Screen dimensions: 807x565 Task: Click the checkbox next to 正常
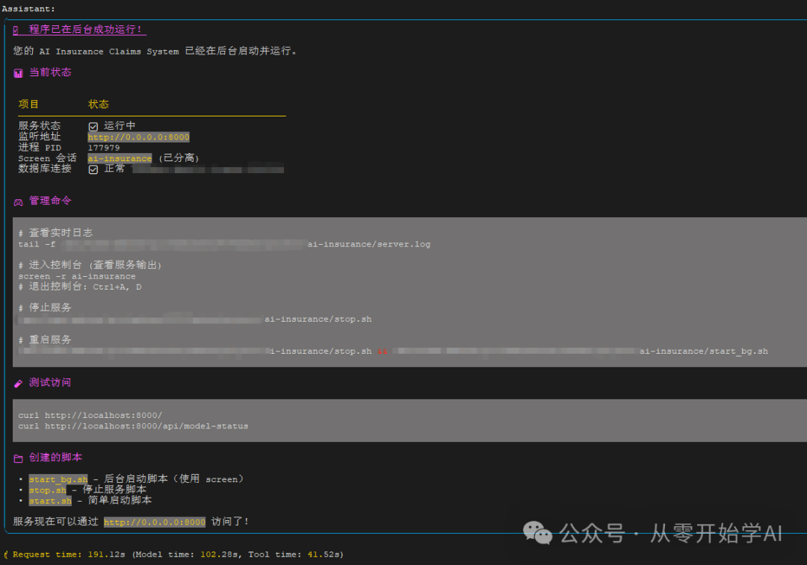click(93, 169)
